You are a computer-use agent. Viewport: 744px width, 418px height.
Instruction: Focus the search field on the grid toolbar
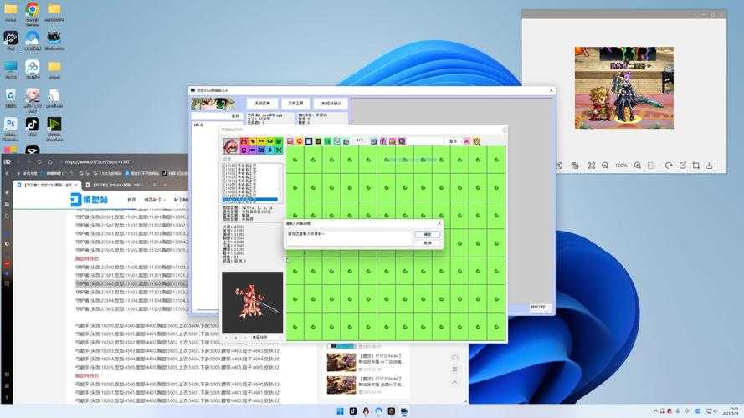426,141
